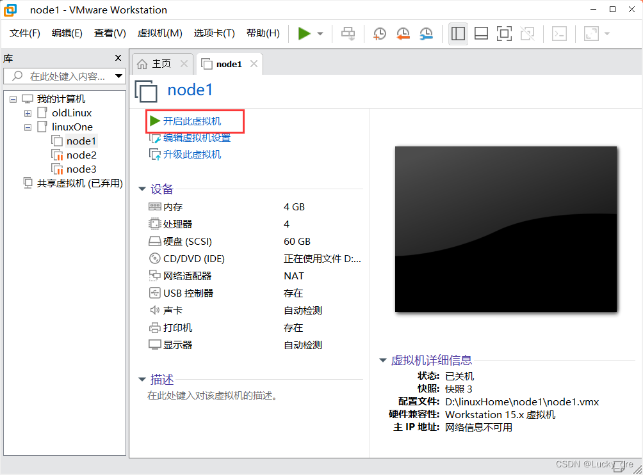
Task: Open the 查看(V) menu
Action: (110, 33)
